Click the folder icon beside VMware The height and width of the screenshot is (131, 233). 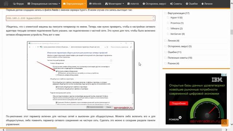pos(168,28)
